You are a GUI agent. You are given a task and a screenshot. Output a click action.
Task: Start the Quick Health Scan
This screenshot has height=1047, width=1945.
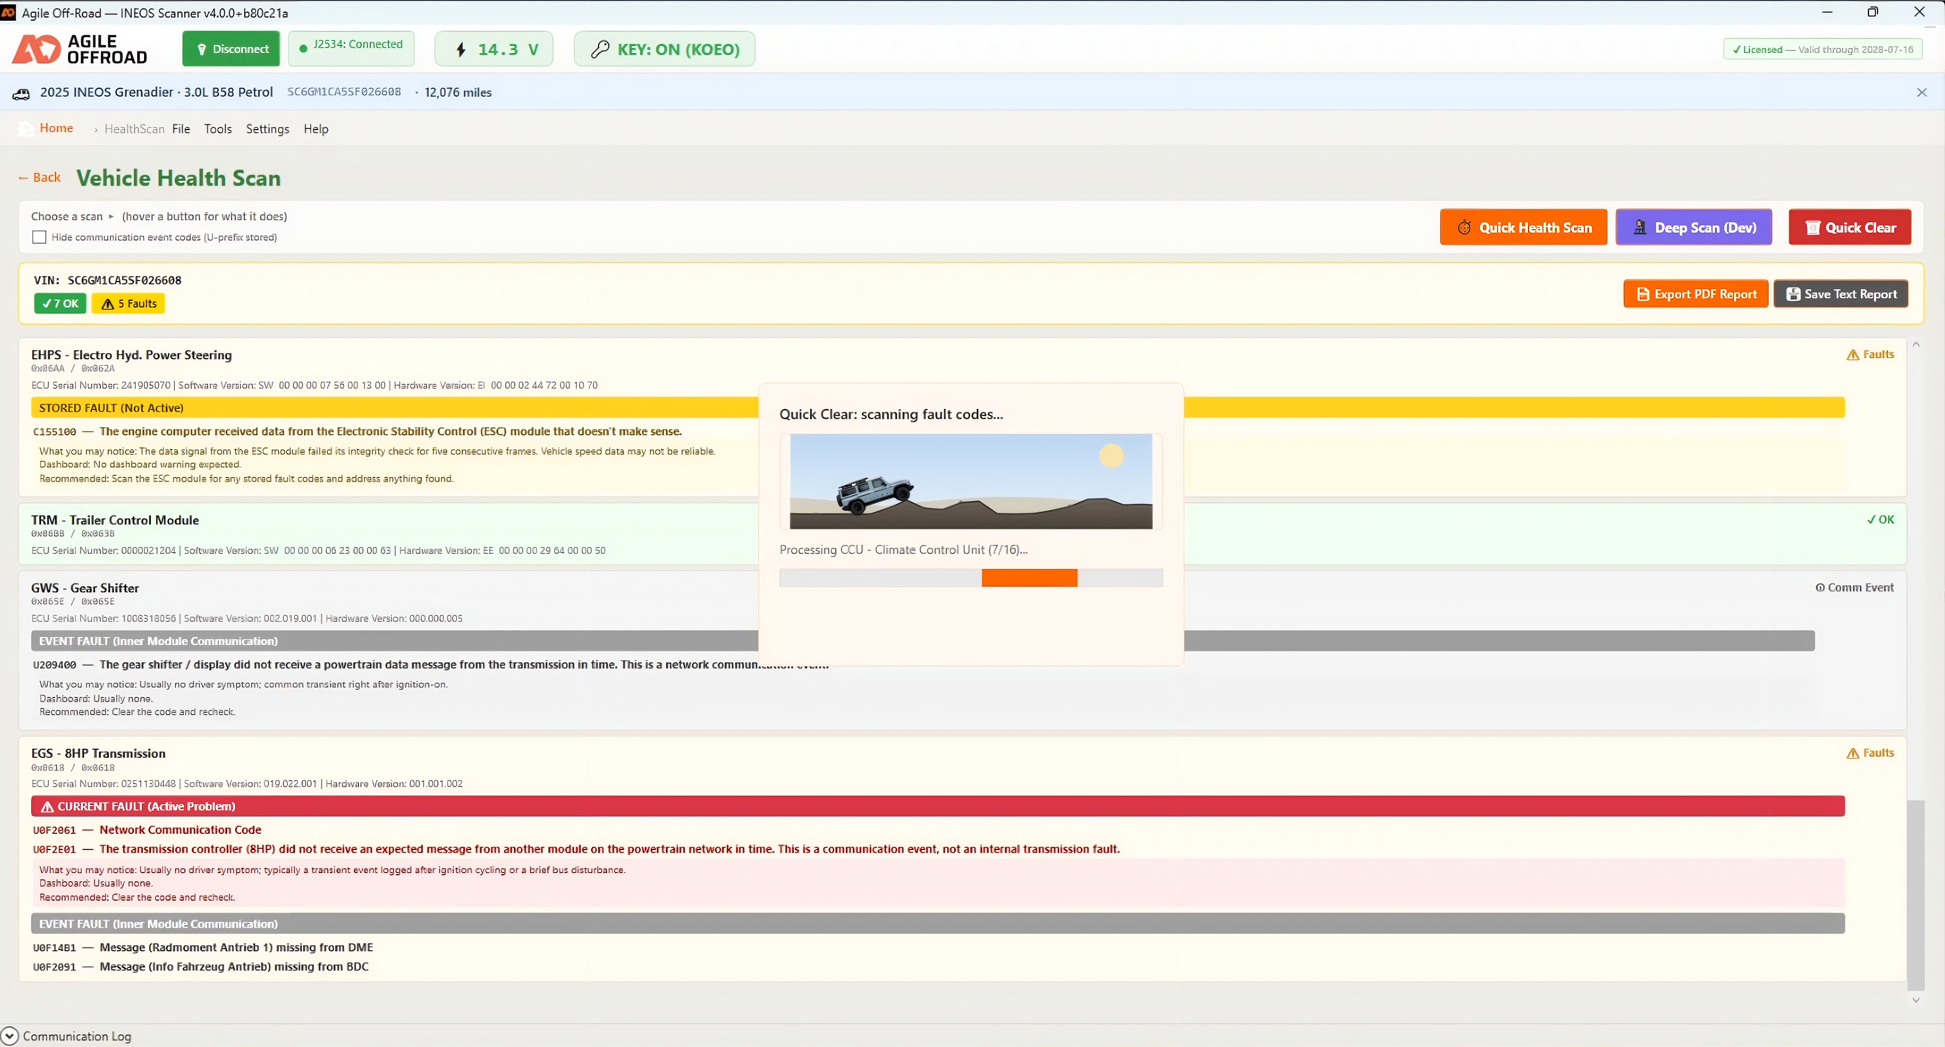pyautogui.click(x=1524, y=227)
